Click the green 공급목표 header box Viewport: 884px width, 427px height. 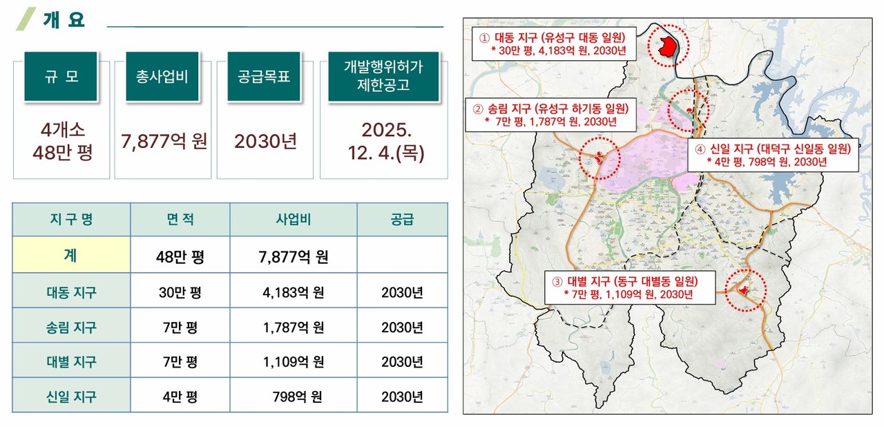pyautogui.click(x=263, y=77)
